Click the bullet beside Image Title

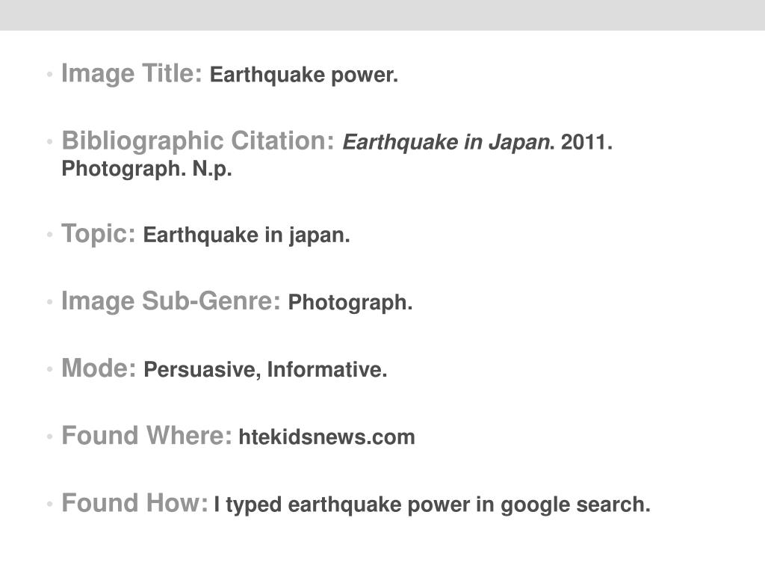point(49,75)
